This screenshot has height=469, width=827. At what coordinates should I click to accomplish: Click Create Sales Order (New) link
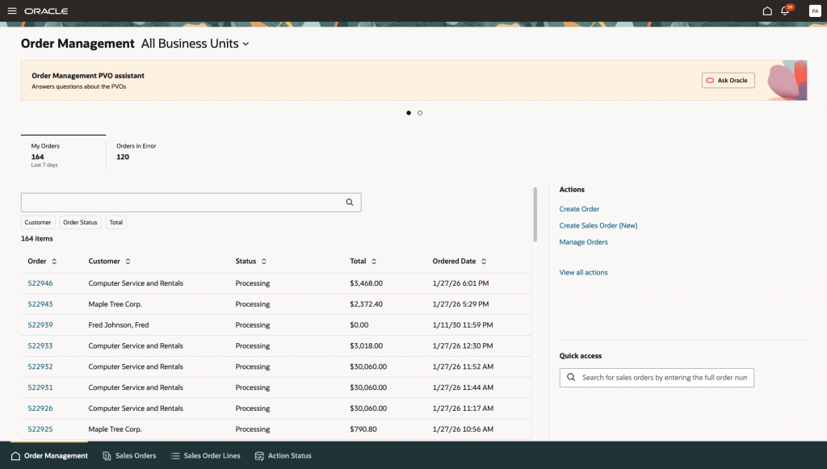(x=598, y=225)
